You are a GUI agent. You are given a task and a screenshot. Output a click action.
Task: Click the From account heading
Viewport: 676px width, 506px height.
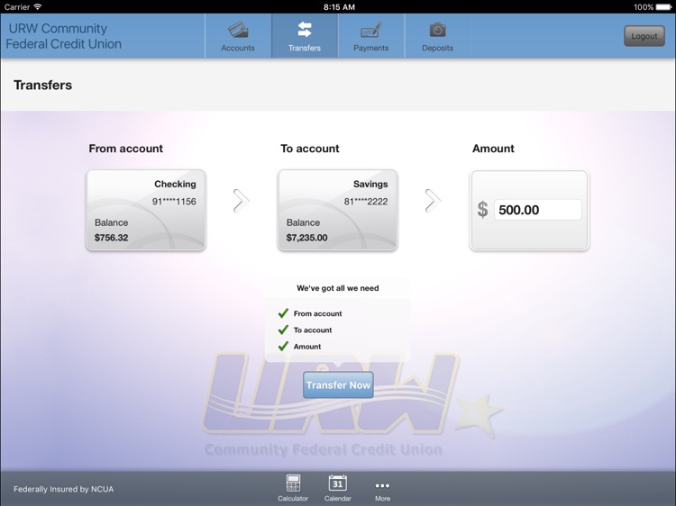(126, 149)
